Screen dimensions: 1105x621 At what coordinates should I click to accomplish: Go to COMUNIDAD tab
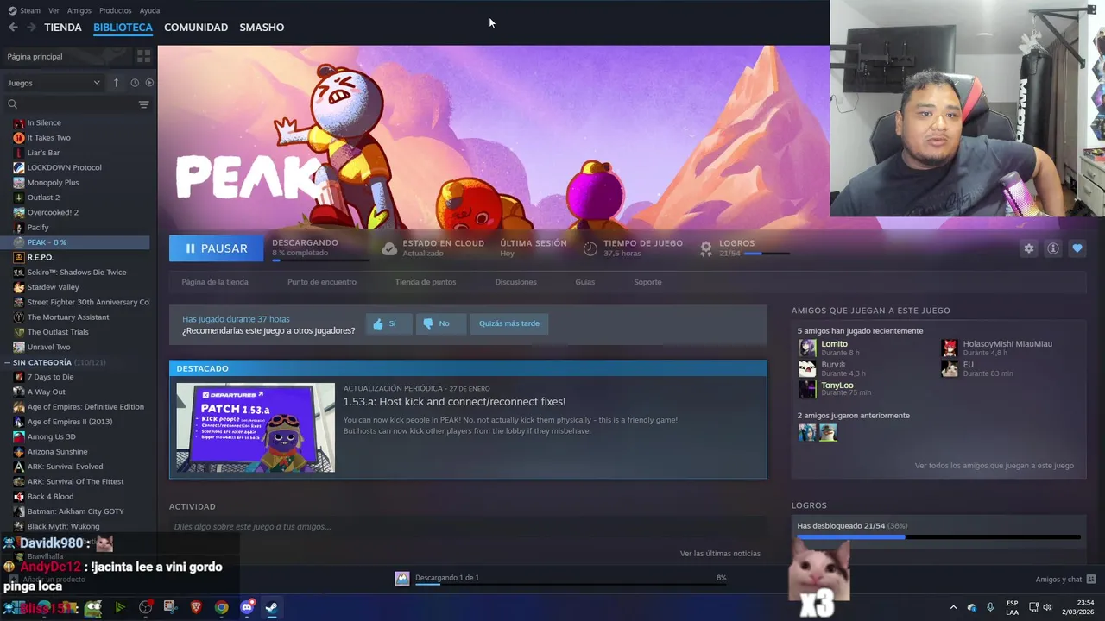pyautogui.click(x=196, y=27)
